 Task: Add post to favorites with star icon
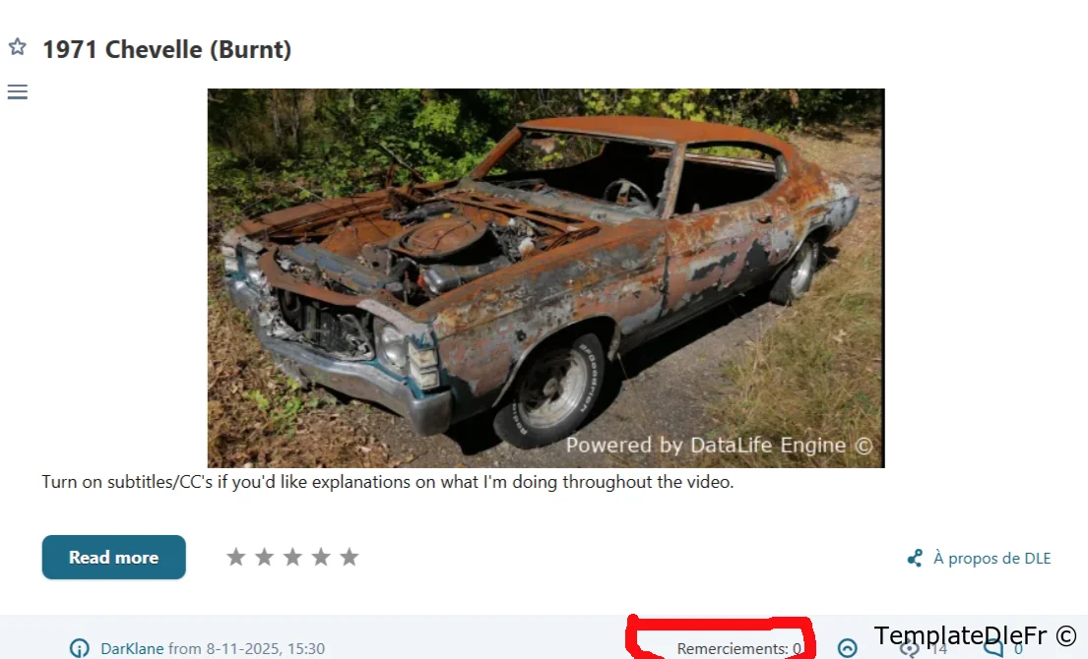(x=18, y=46)
